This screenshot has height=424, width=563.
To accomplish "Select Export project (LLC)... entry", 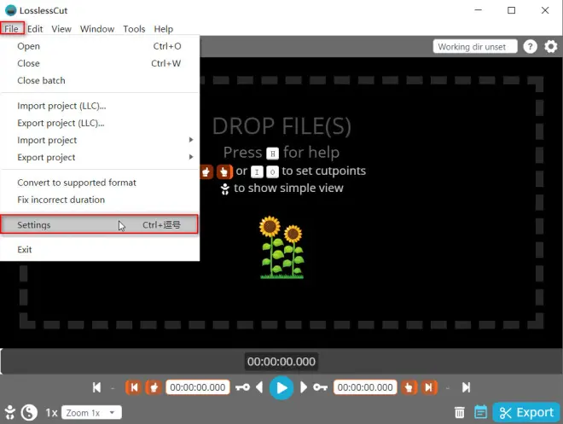I will [x=100, y=123].
